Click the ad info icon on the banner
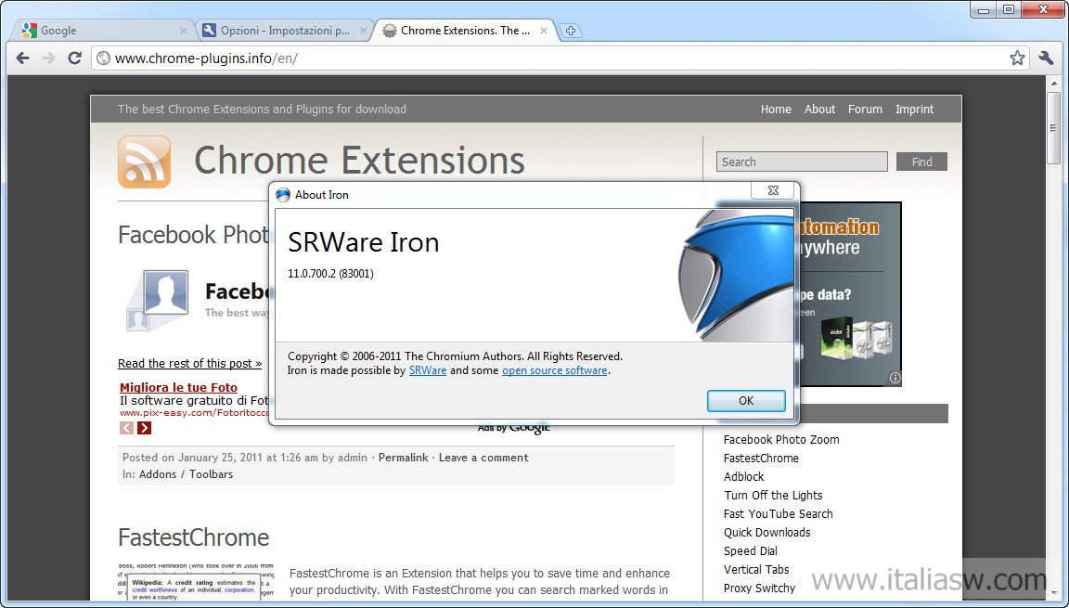This screenshot has height=608, width=1069. pos(895,378)
